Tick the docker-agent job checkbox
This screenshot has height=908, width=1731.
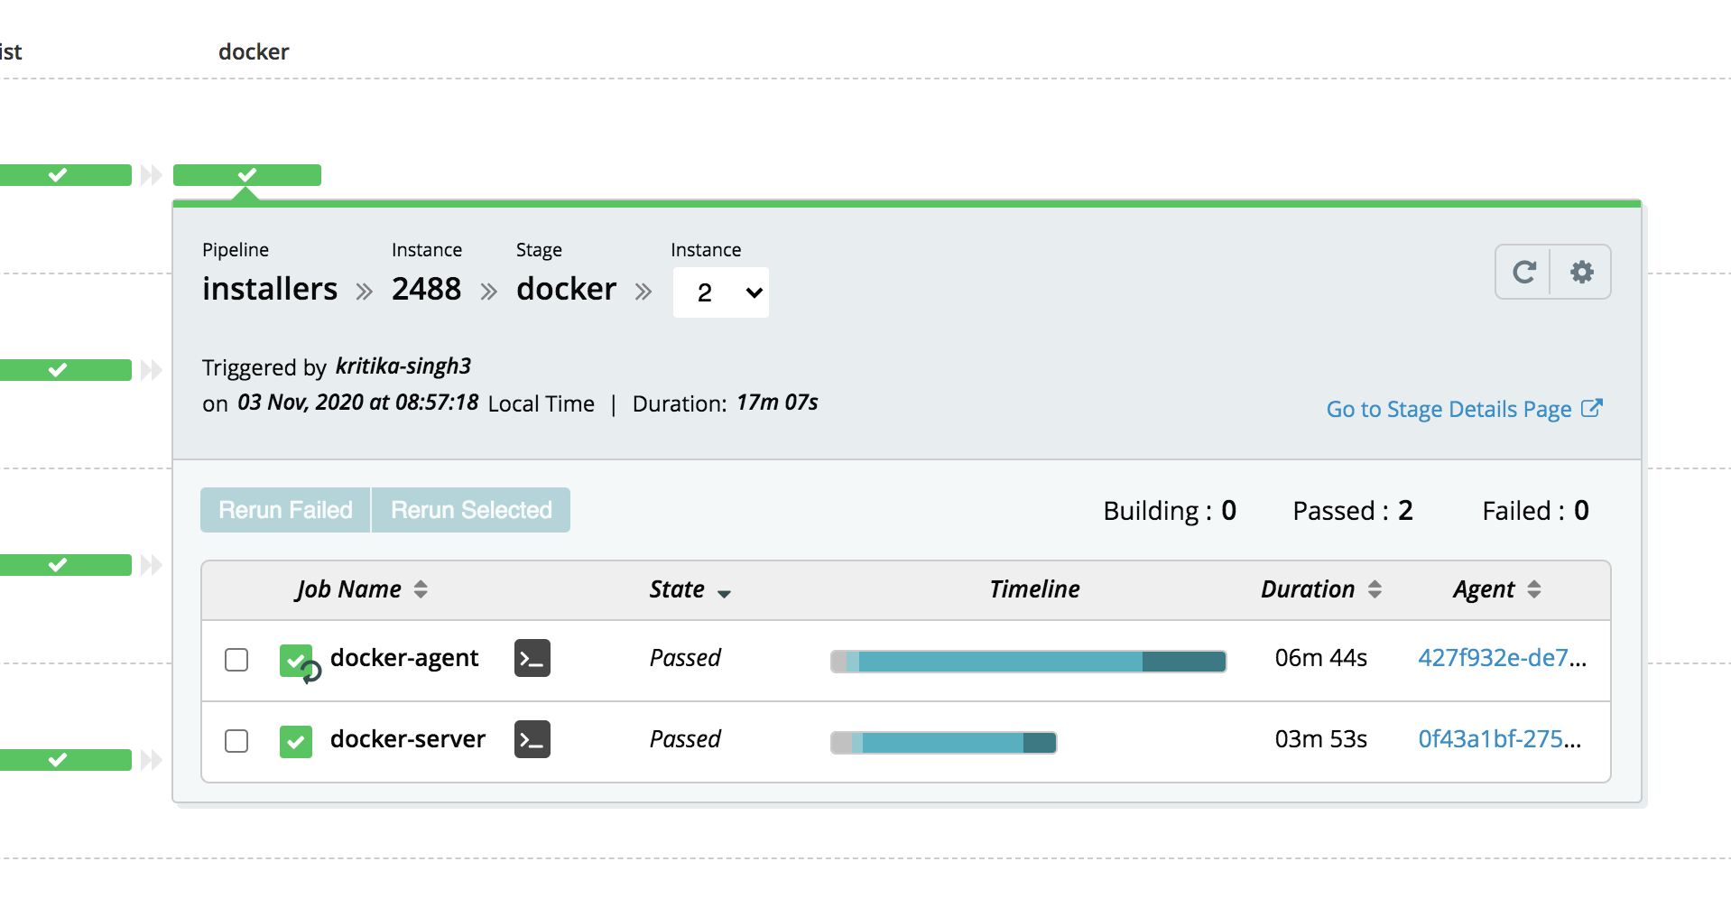pyautogui.click(x=236, y=660)
